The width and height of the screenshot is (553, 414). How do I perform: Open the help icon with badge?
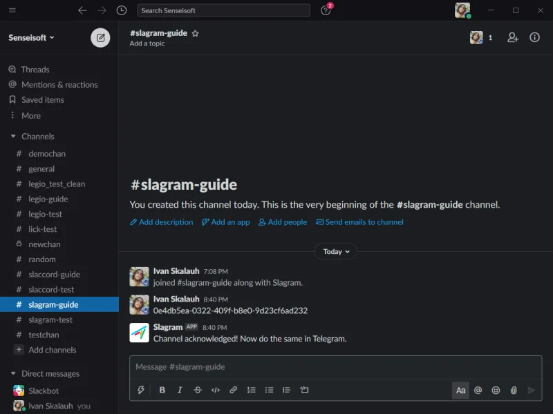tap(326, 10)
